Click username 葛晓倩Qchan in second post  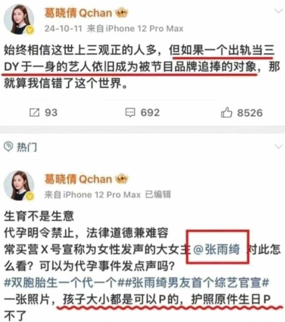click(78, 179)
